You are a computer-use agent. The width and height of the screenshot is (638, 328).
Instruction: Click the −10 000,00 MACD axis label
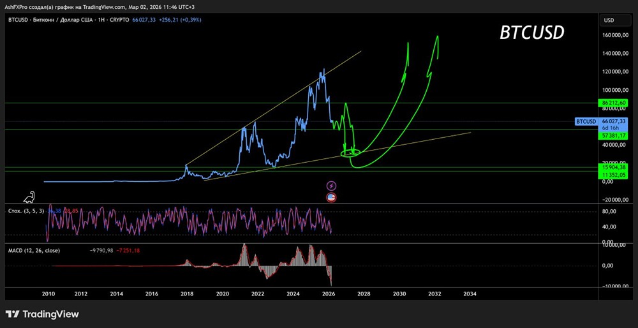click(614, 286)
